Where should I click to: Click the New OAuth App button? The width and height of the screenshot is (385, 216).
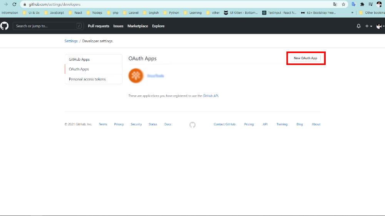coord(305,58)
